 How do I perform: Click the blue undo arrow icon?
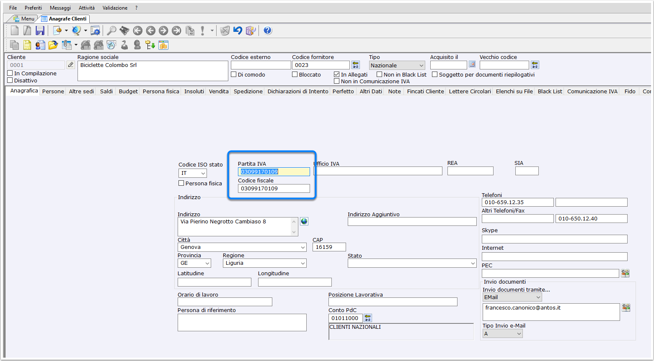[x=238, y=31]
